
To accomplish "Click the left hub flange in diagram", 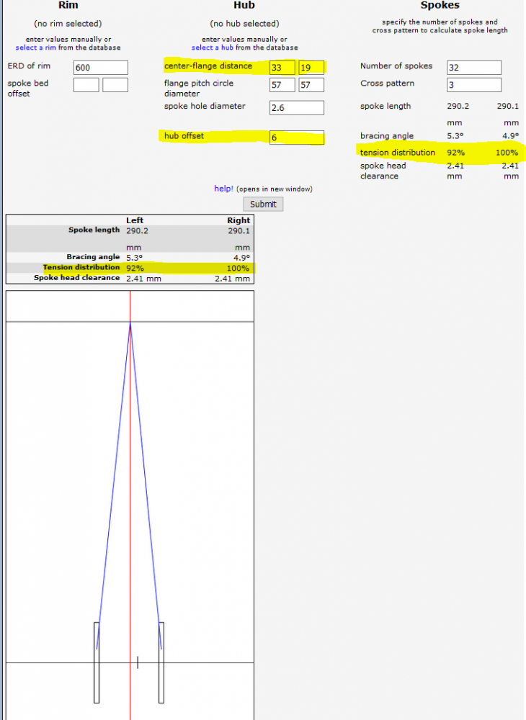I will 97,662.
